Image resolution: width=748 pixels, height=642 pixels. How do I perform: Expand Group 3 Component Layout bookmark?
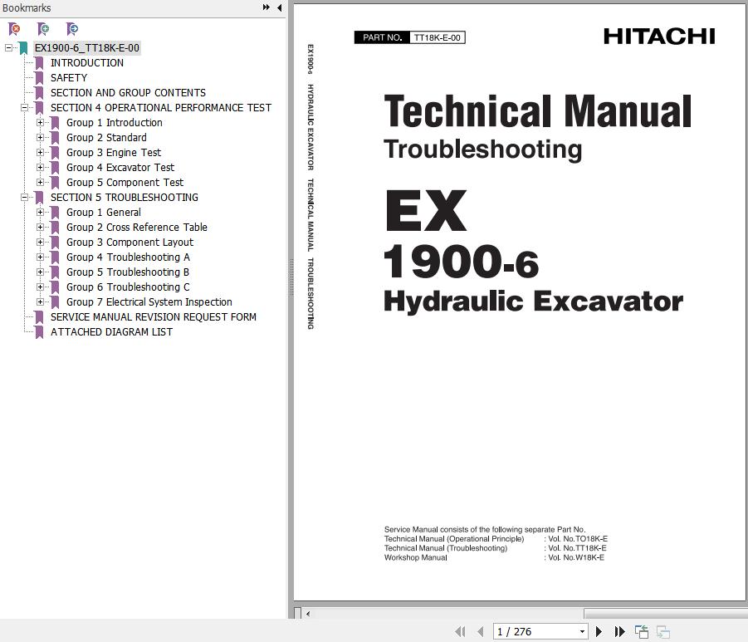coord(40,243)
